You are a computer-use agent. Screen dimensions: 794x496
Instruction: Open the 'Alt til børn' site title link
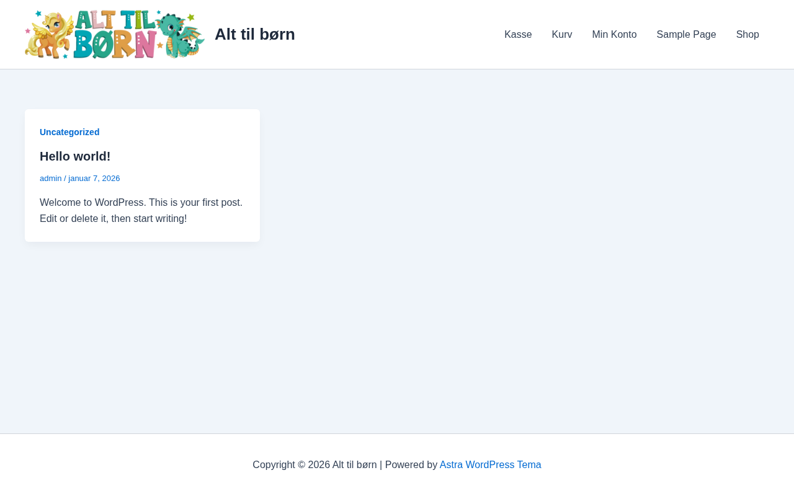click(254, 35)
